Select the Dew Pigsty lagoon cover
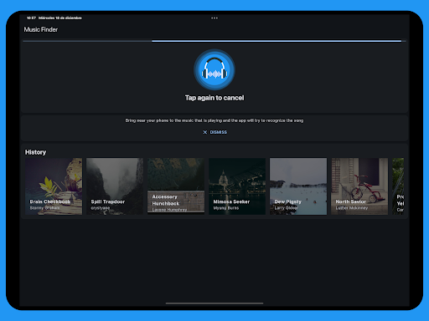 (298, 186)
